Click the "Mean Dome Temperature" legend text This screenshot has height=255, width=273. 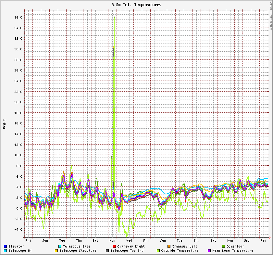tap(232, 251)
